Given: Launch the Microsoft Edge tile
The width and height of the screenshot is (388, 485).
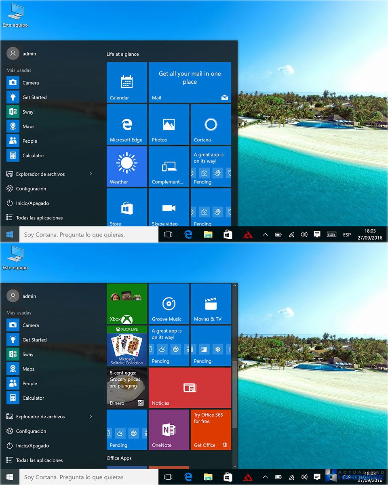Looking at the screenshot, I should (127, 124).
